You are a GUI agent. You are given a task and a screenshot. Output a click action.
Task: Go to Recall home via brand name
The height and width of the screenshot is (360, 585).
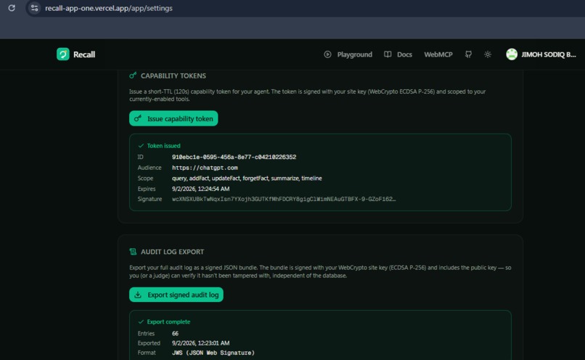84,54
